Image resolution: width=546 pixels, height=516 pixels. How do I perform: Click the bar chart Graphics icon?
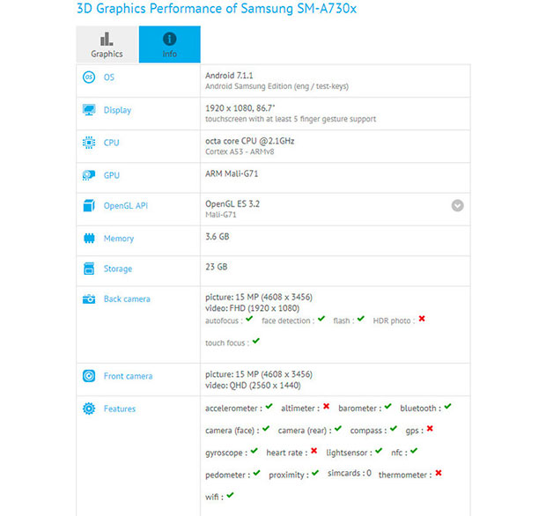click(107, 39)
